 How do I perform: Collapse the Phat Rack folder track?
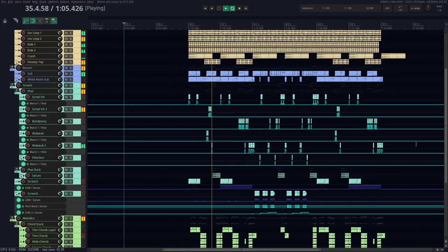(17, 168)
